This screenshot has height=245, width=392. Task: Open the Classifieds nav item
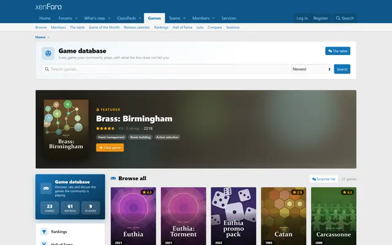[x=126, y=18]
